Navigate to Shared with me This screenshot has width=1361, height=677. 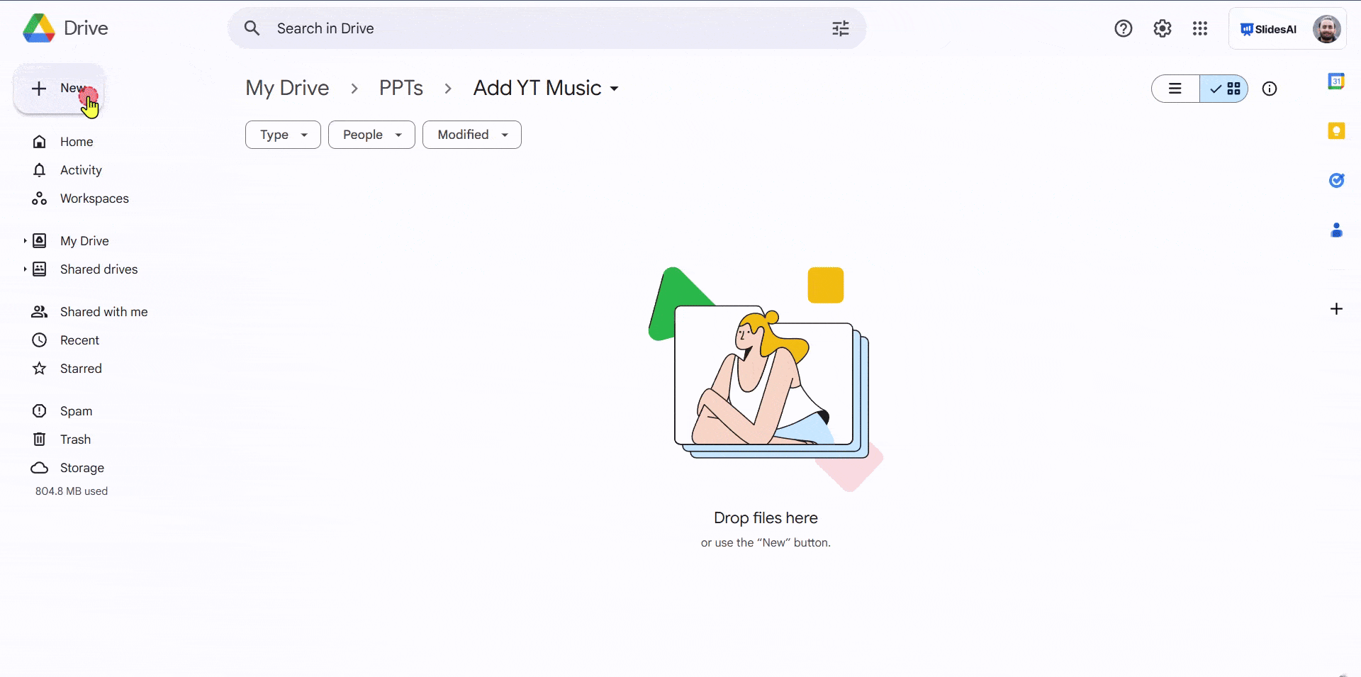[x=103, y=311]
